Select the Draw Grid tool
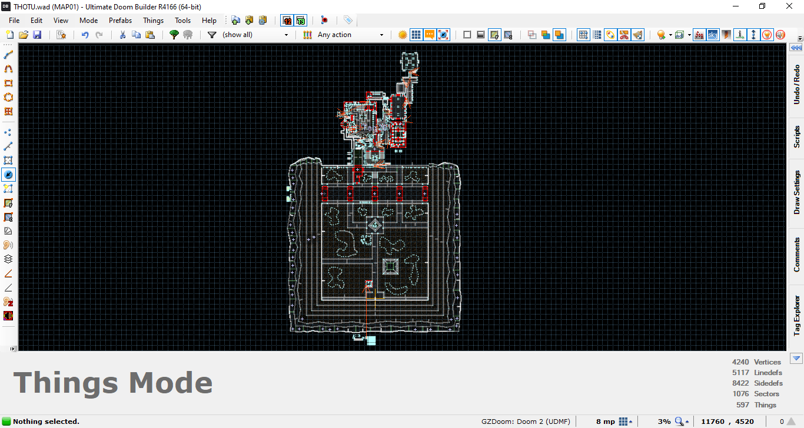Viewport: 804px width, 428px height. (8, 111)
